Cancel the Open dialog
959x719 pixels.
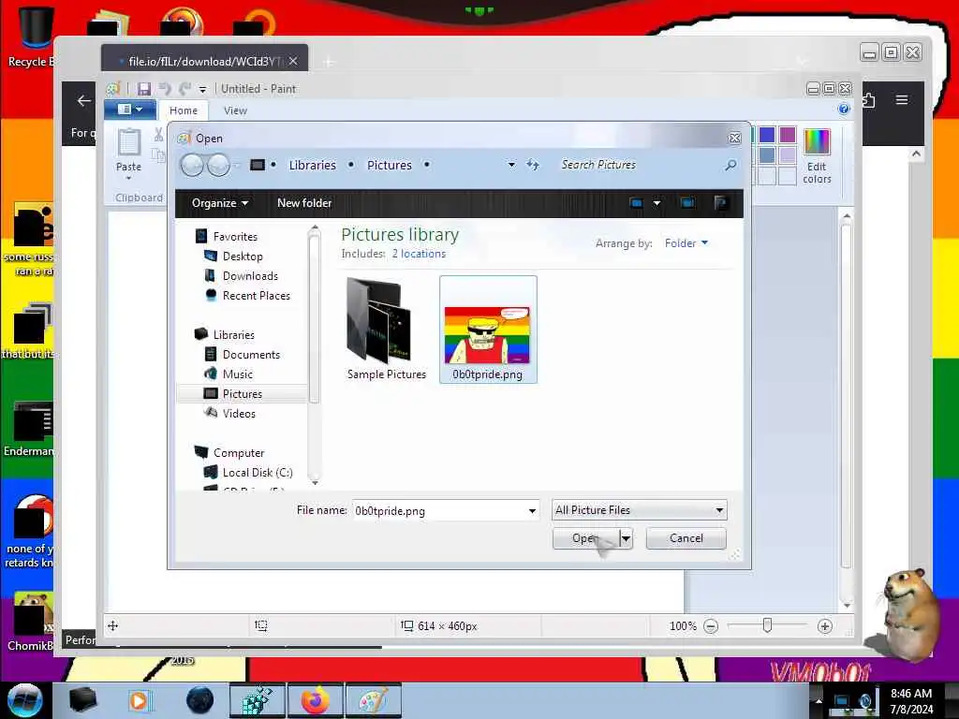coord(686,538)
